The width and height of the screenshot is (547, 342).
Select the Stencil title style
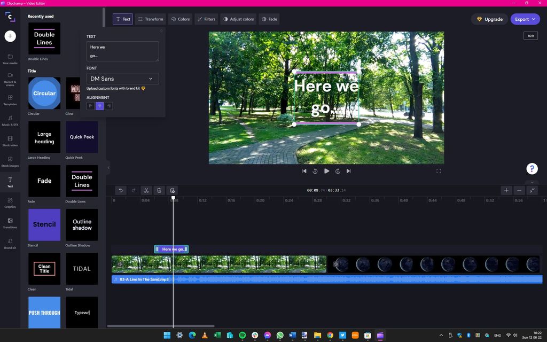44,225
